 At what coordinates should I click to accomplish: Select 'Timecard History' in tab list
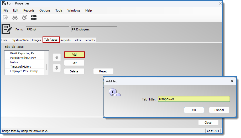[x=24, y=67]
